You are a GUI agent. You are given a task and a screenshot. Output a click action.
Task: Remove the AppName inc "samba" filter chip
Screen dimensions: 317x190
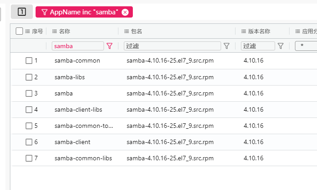coord(125,12)
